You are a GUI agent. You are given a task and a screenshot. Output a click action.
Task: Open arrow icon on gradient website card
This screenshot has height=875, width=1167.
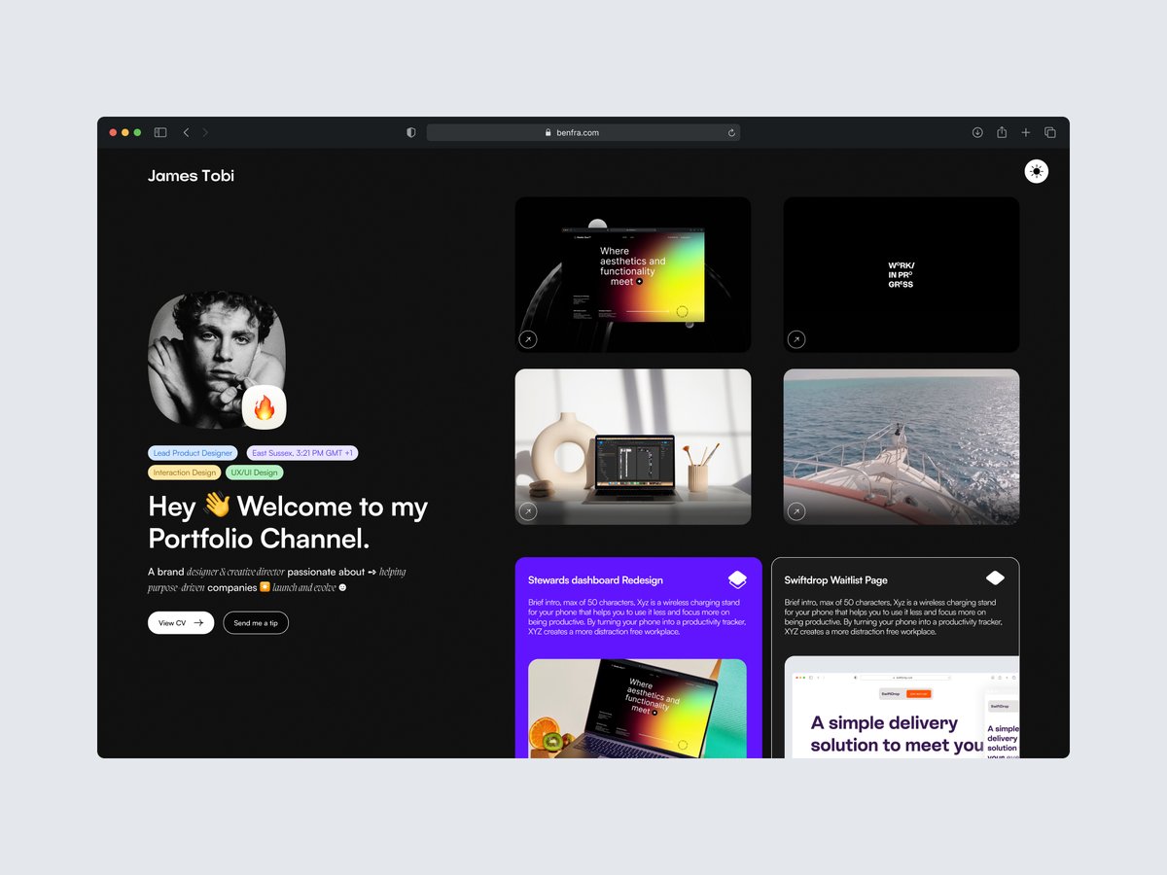tap(528, 339)
